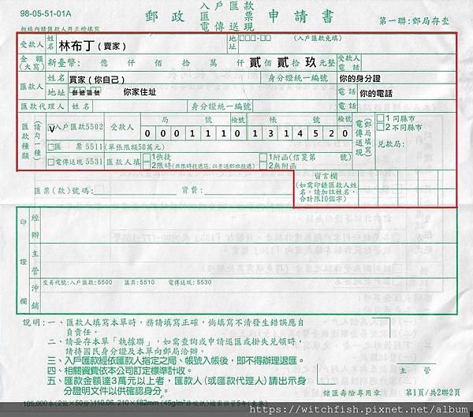Click the digit 4 in the account number

point(300,133)
